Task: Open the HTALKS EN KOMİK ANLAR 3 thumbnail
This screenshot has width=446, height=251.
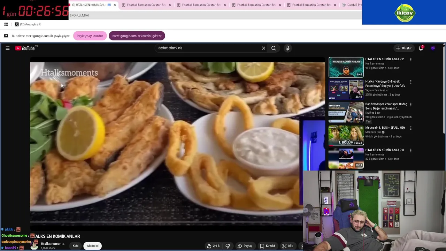Action: [x=346, y=158]
